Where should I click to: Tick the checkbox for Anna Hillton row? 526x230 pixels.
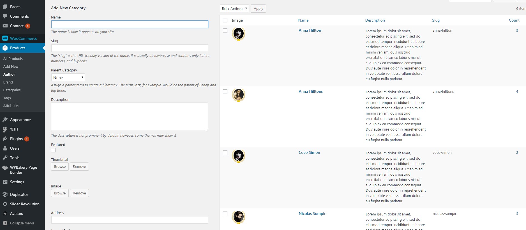pyautogui.click(x=225, y=31)
